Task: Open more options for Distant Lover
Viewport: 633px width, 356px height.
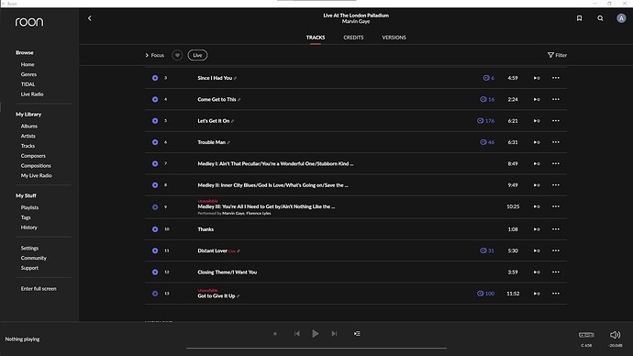Action: point(556,250)
